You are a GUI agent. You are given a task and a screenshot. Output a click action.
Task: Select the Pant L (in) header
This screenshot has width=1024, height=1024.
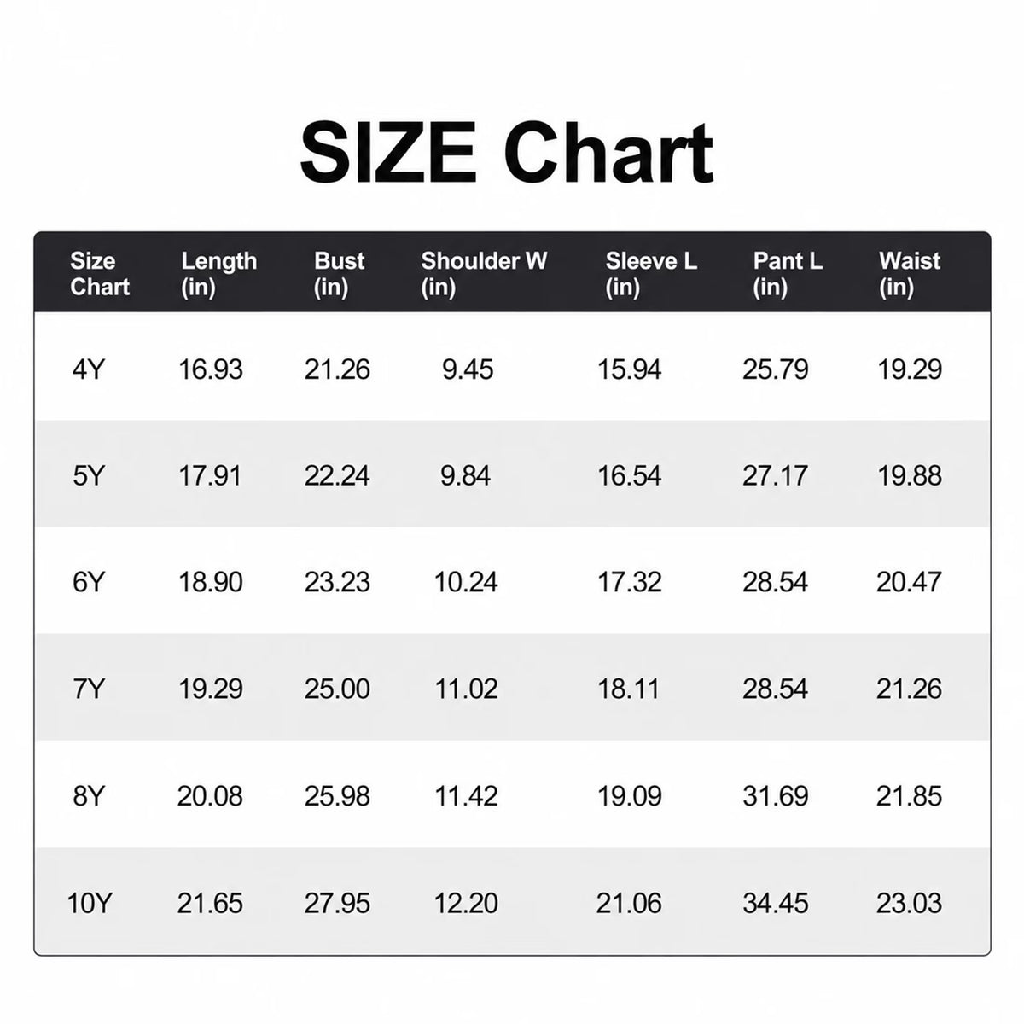(x=787, y=274)
